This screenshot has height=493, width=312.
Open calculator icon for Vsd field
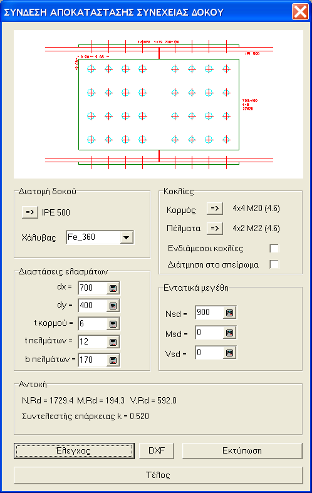[229, 353]
